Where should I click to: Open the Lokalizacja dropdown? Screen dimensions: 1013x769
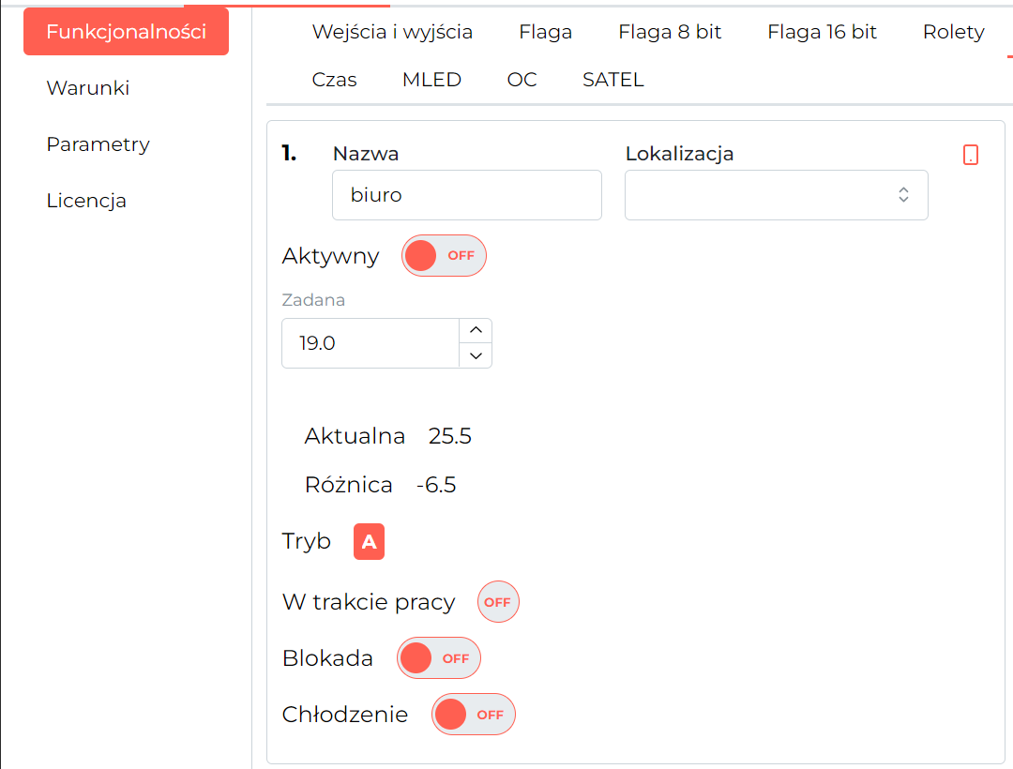(x=776, y=195)
